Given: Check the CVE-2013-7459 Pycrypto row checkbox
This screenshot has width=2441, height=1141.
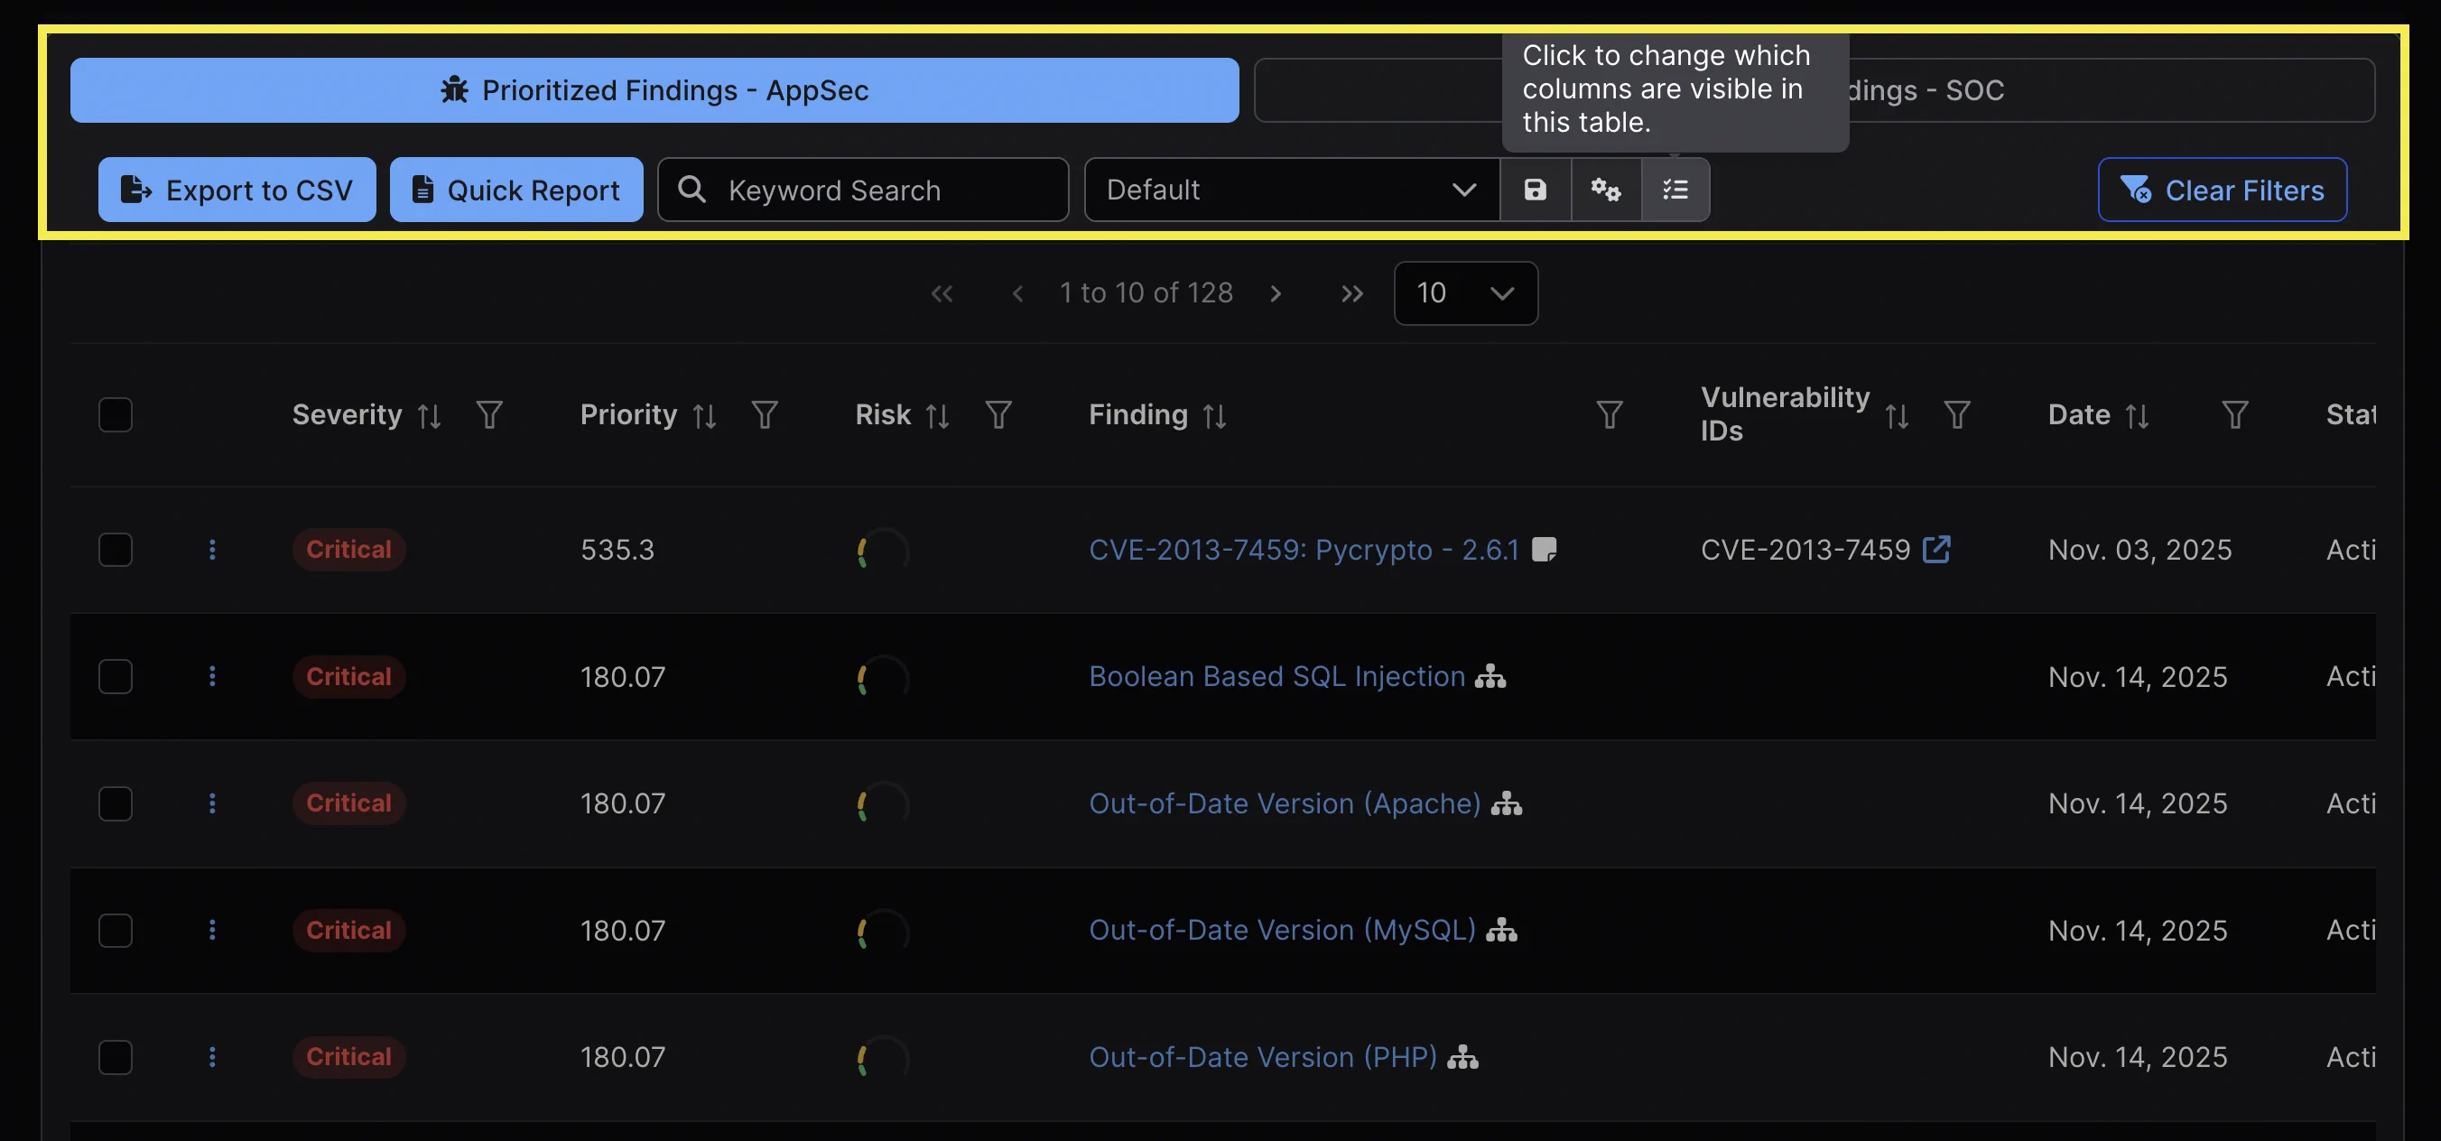Looking at the screenshot, I should (116, 550).
